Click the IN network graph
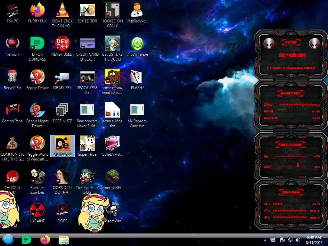The width and height of the screenshot is (328, 246). click(x=291, y=156)
